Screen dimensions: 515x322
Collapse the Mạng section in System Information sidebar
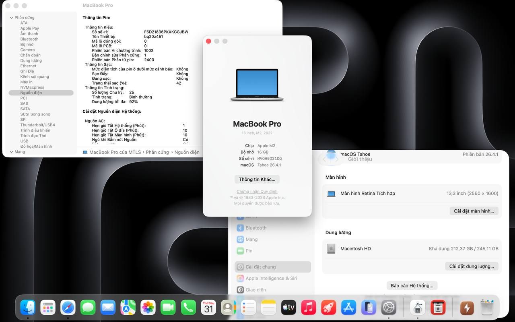point(11,152)
